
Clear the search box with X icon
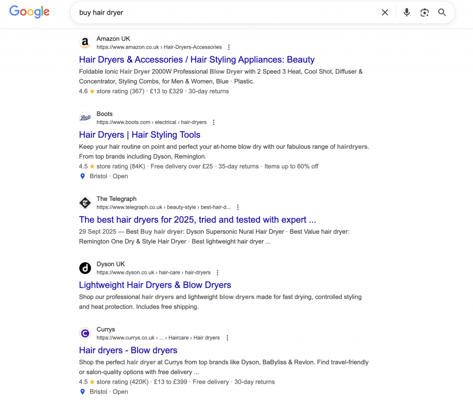[x=385, y=12]
